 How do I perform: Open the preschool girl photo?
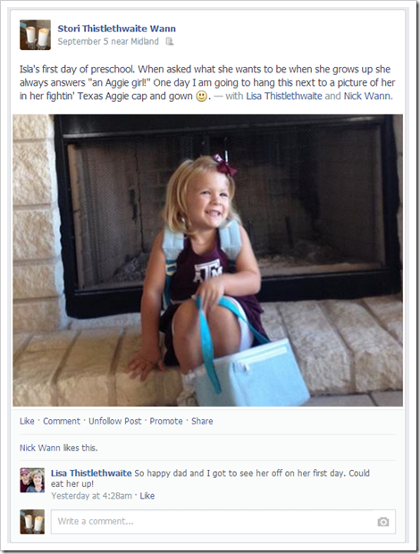(x=207, y=260)
